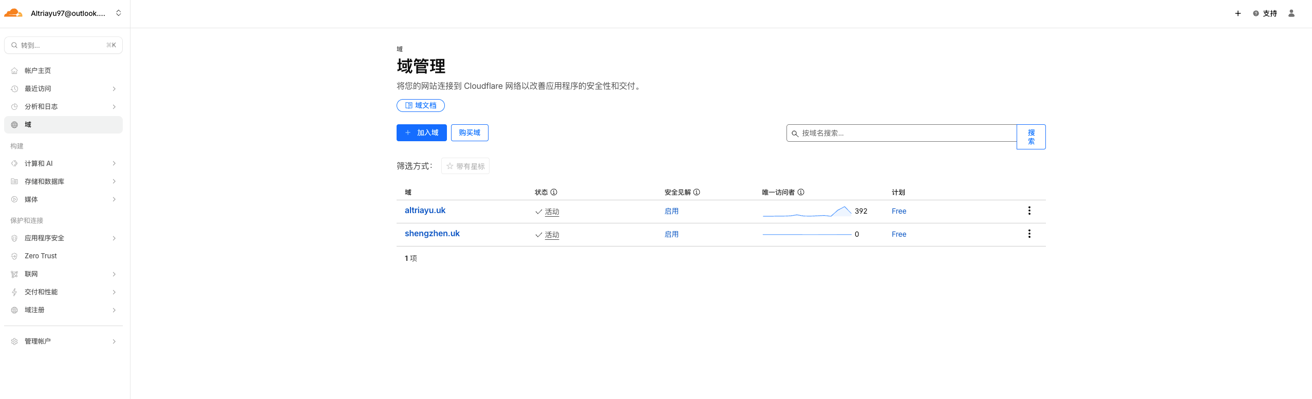This screenshot has width=1312, height=399.
Task: Click the 加入域 button
Action: (421, 132)
